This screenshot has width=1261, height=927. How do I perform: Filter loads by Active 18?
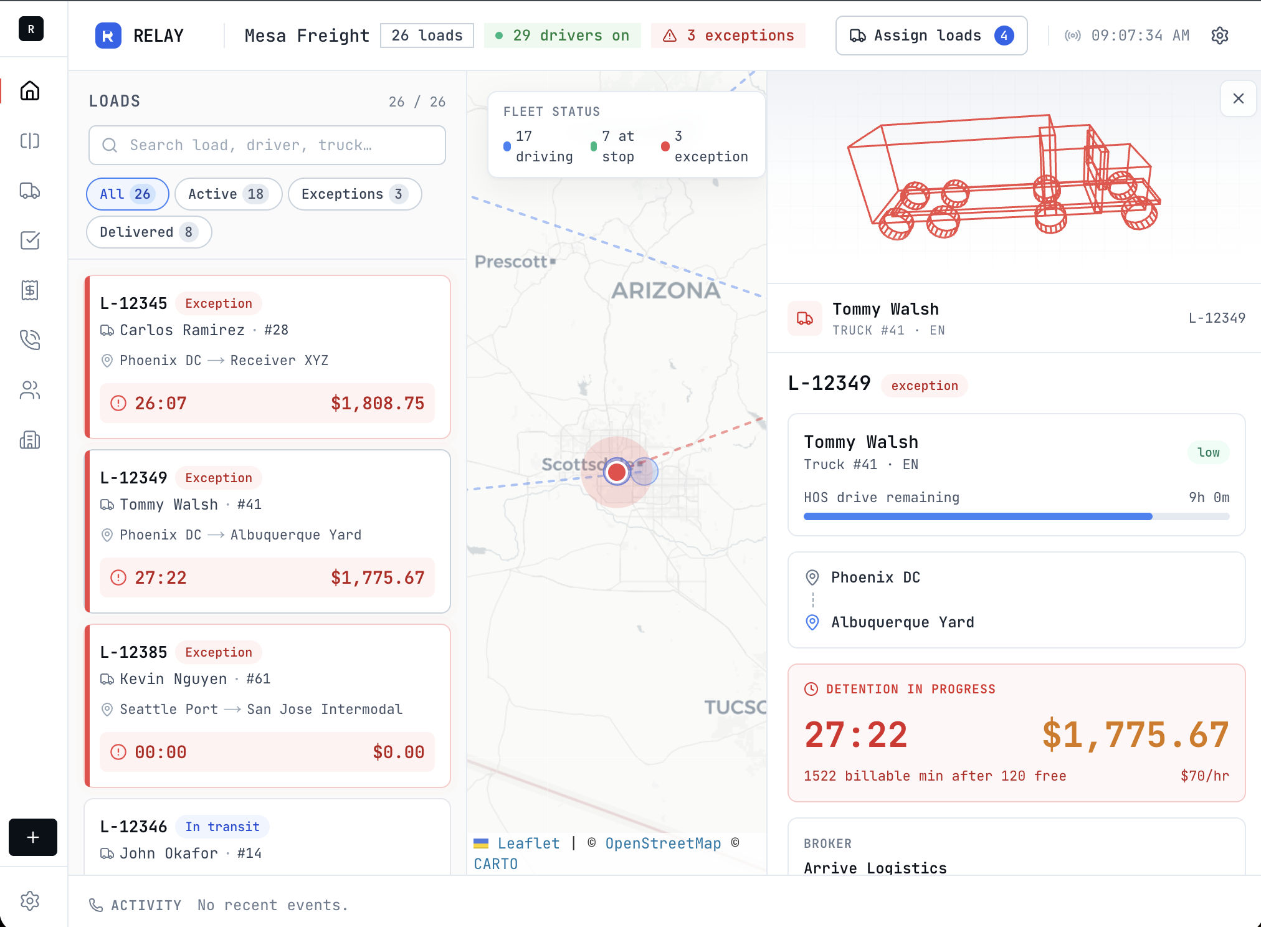tap(228, 194)
